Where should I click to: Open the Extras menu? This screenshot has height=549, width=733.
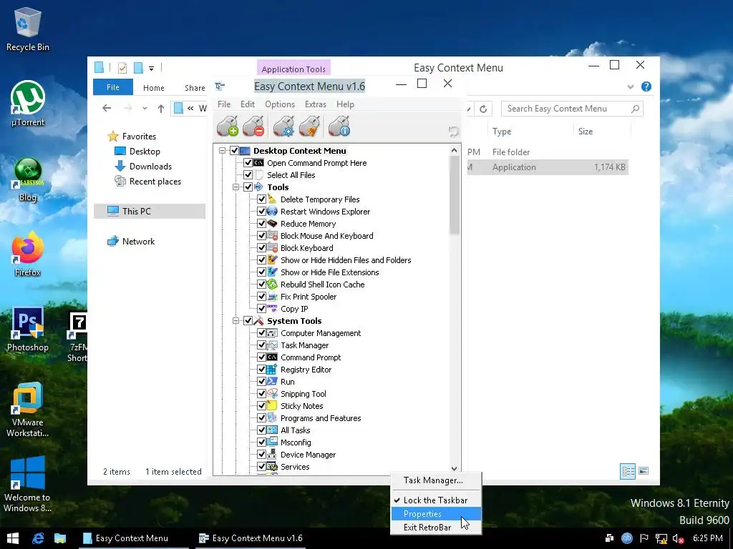[316, 104]
